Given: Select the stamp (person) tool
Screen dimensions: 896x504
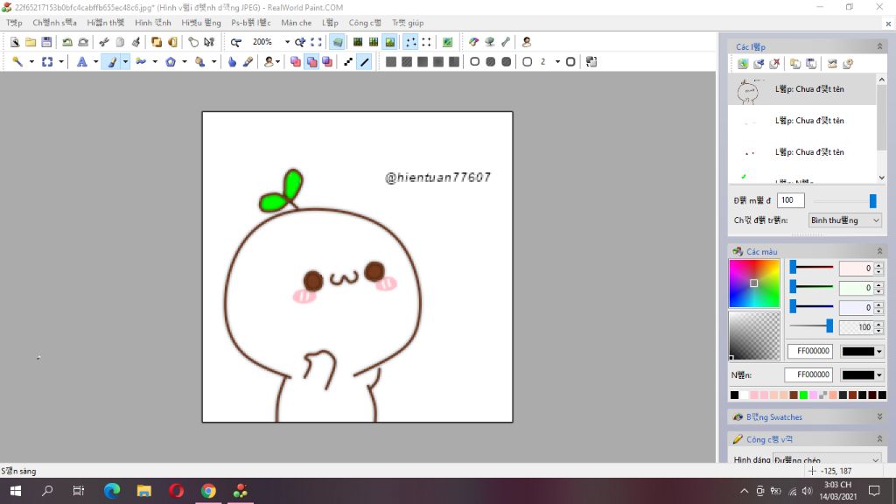Looking at the screenshot, I should pos(269,62).
